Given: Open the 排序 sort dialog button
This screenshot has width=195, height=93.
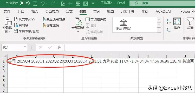Looking at the screenshot, I should (177, 24).
